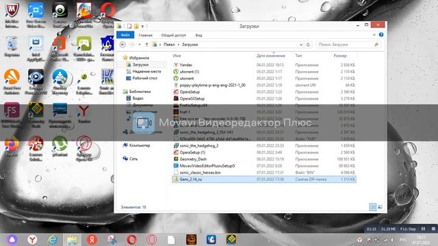This screenshot has width=438, height=246.
Task: Open the Вид ribbon tab
Action: (x=198, y=35)
